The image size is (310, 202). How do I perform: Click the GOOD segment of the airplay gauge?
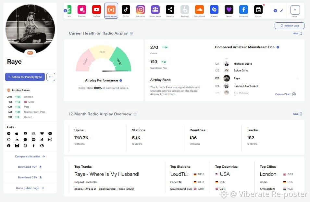click(x=121, y=60)
